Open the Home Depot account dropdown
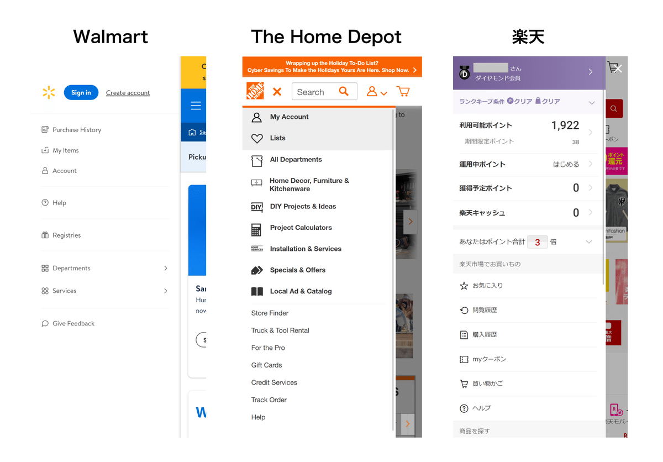This screenshot has width=663, height=462. pyautogui.click(x=377, y=92)
